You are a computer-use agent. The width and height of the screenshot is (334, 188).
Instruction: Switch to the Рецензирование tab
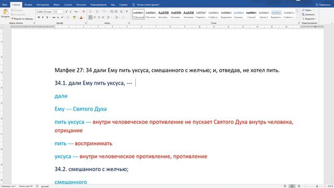click(x=99, y=5)
